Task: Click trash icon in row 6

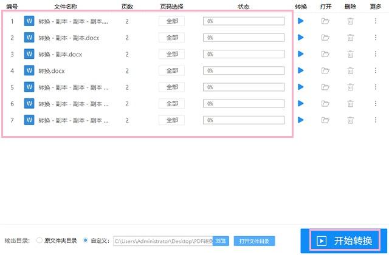Action: point(350,104)
